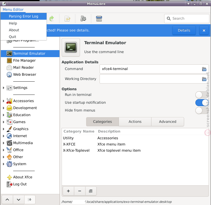The height and width of the screenshot is (205, 211).
Task: Switch to the Advanced tab
Action: [x=167, y=122]
